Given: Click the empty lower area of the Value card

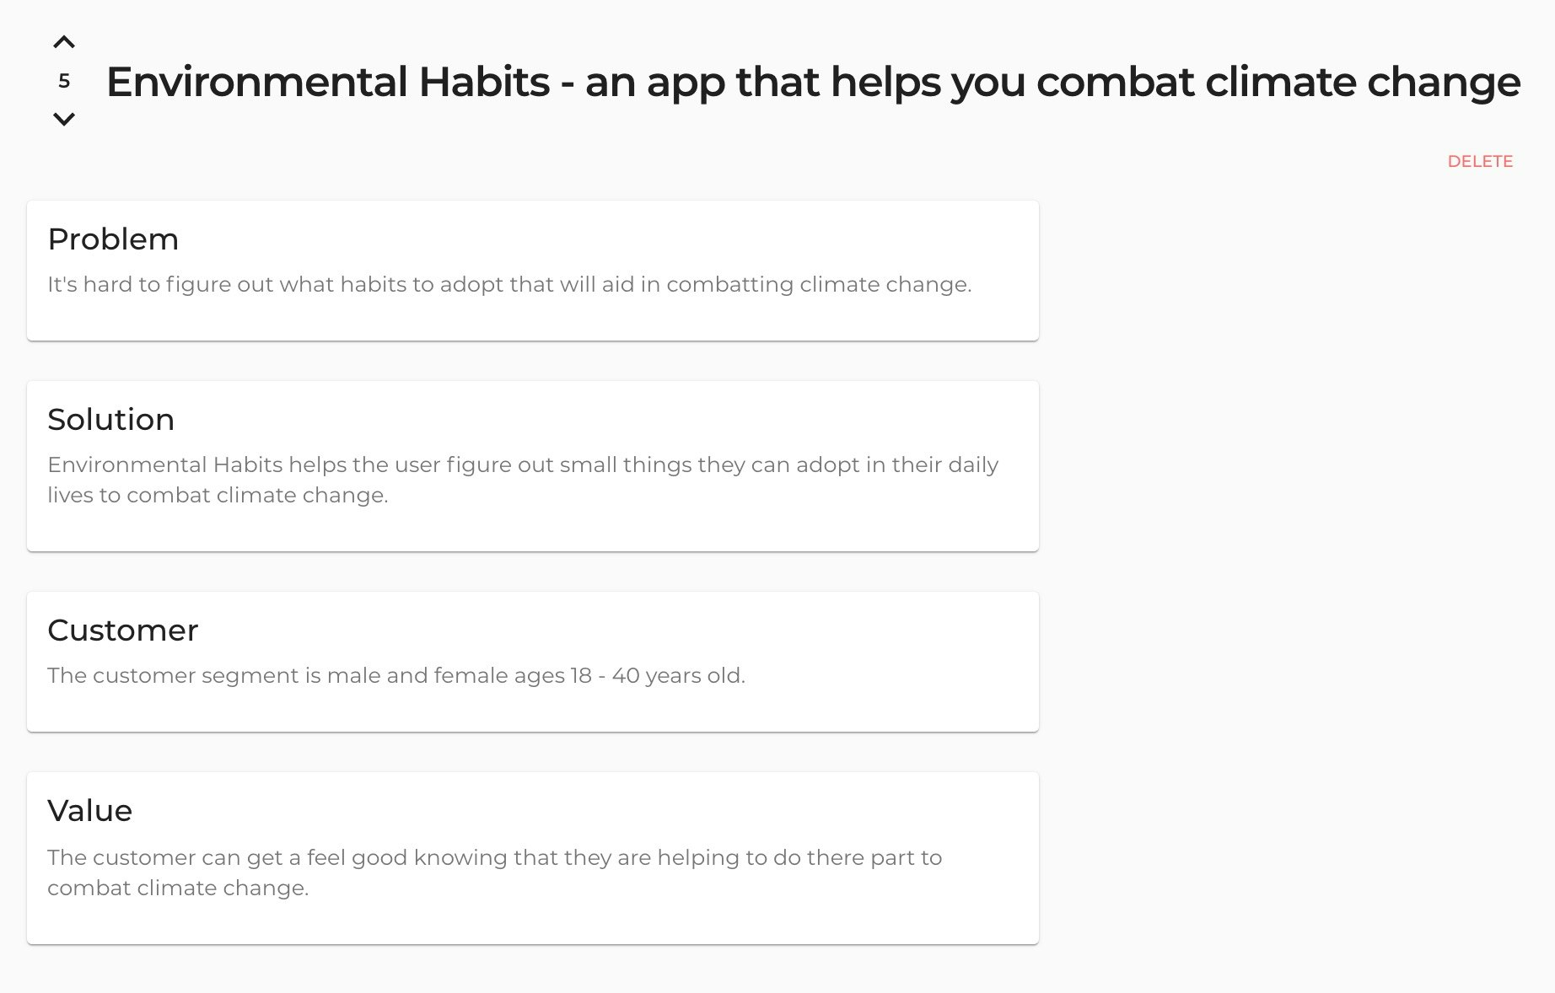Looking at the screenshot, I should [x=533, y=923].
